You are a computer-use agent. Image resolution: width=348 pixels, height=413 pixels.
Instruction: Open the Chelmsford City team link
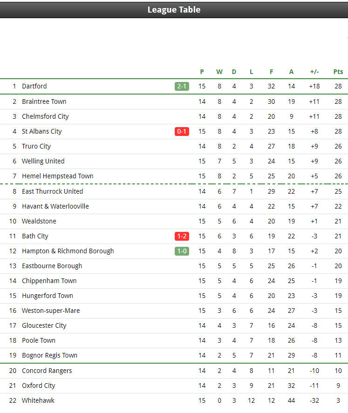[x=45, y=116]
